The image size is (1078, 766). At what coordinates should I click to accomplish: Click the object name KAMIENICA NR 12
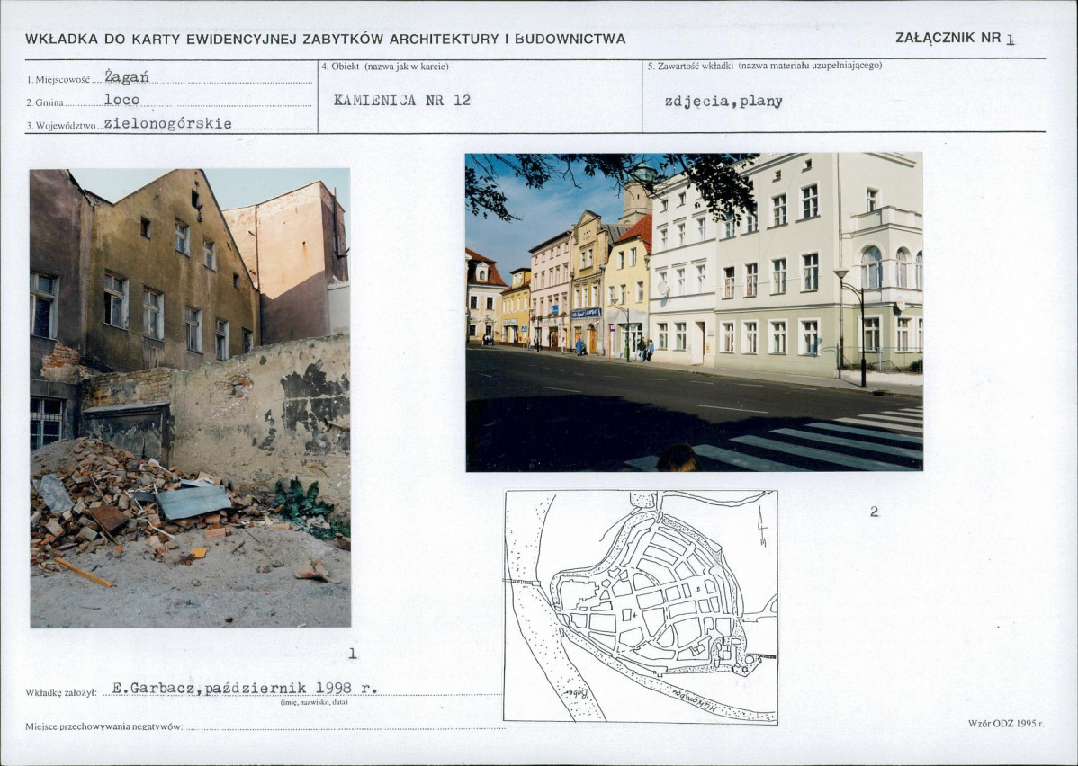[402, 101]
